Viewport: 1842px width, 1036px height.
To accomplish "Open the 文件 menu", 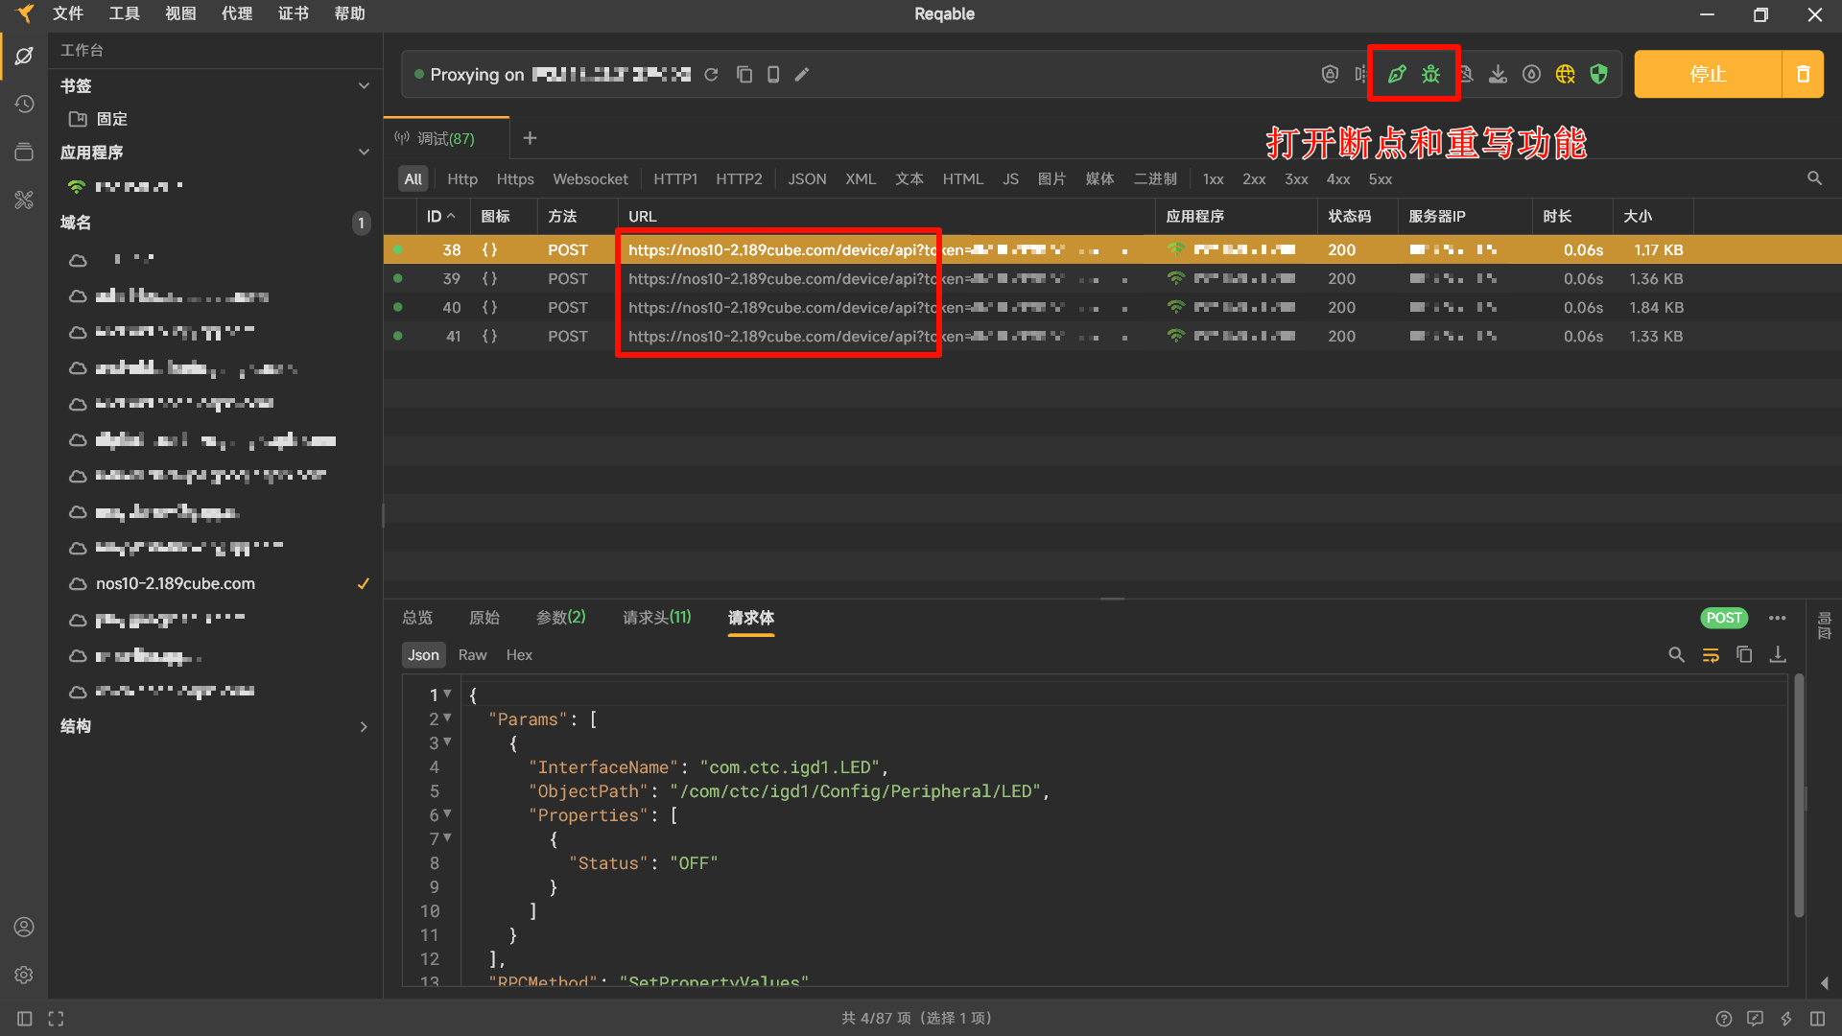I will click(x=67, y=13).
